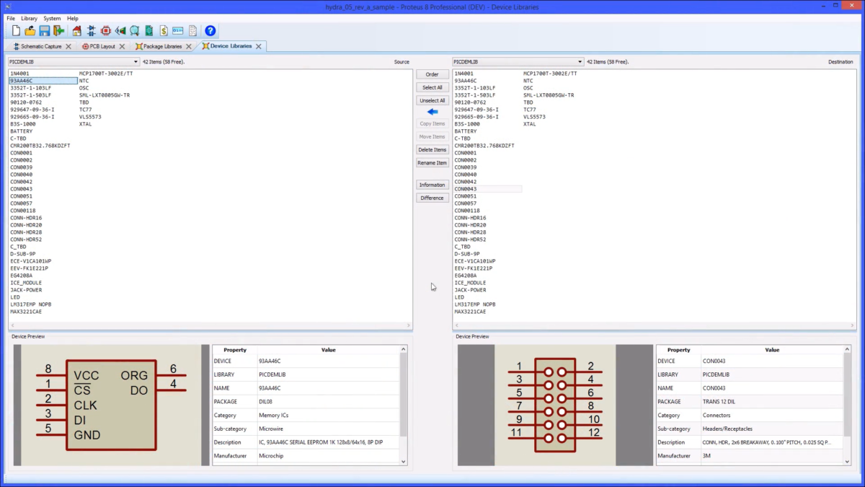
Task: Click the Select All button
Action: pyautogui.click(x=432, y=87)
